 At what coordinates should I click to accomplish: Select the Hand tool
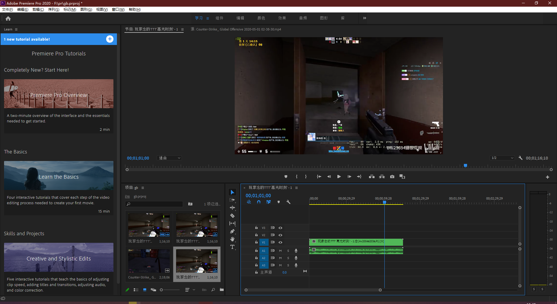232,239
